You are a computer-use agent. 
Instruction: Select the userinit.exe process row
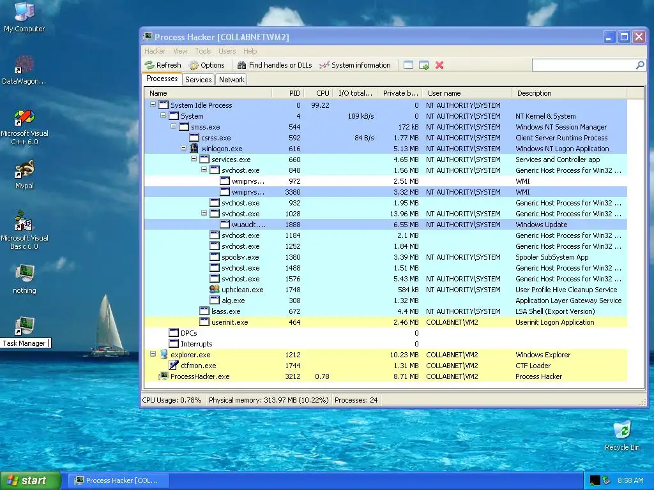pos(385,322)
